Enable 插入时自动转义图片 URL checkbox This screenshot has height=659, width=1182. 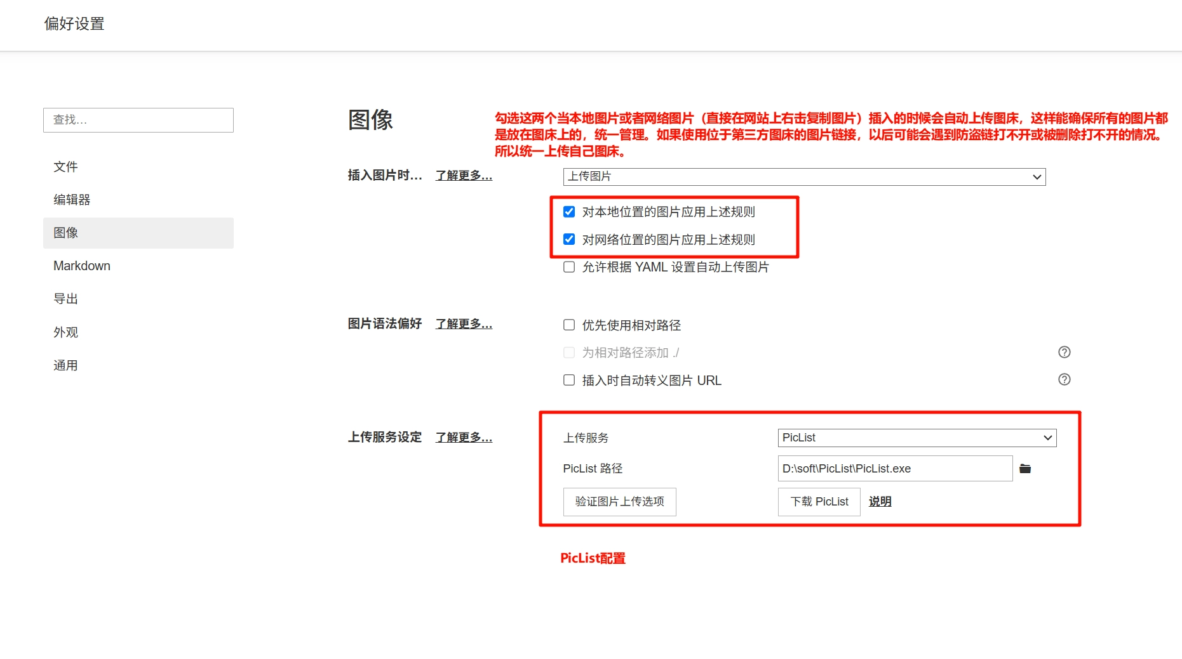569,380
